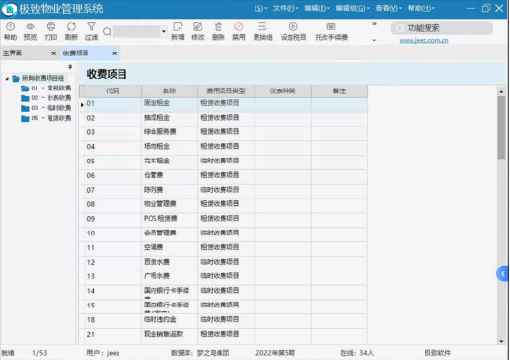This screenshot has height=361, width=510.
Task: Click 新增 to add a fee item
Action: (x=178, y=31)
